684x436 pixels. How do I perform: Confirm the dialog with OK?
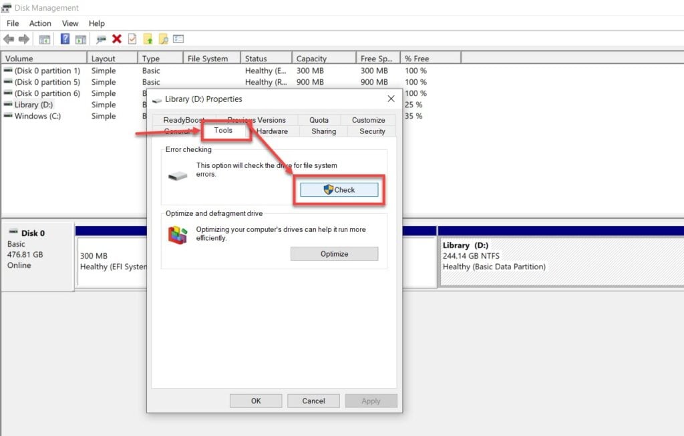click(x=256, y=401)
